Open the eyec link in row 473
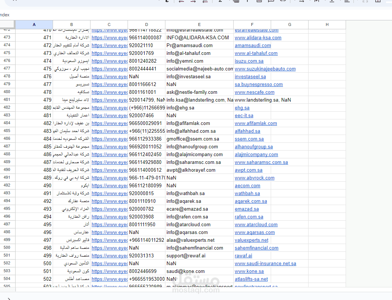392x300 pixels. coord(110,38)
